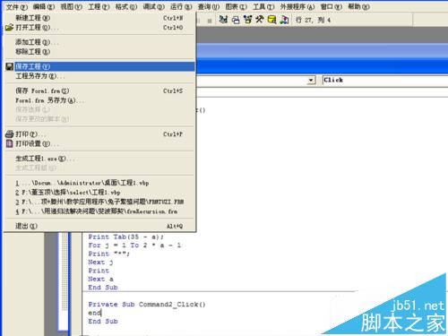This screenshot has height=336, width=448.
Task: Open the Properties window toolbar icon
Action: pyautogui.click(x=236, y=20)
